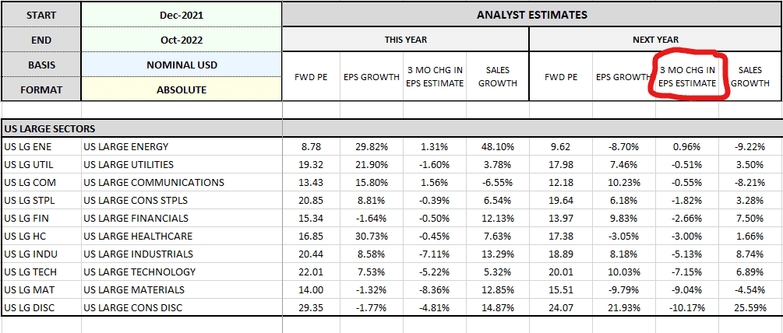Click the START label cell
Image resolution: width=783 pixels, height=333 pixels.
(x=42, y=15)
